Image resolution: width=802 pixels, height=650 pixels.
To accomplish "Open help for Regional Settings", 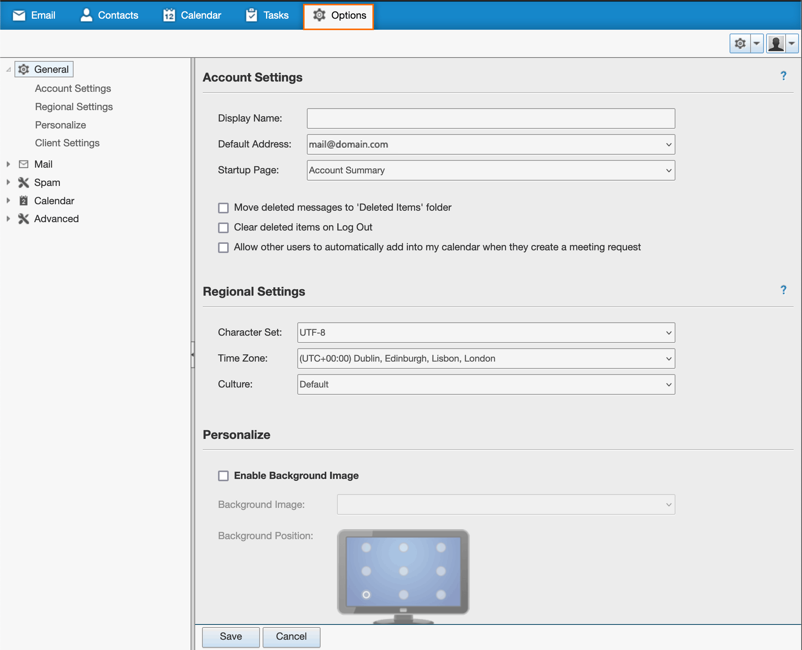I will [x=783, y=290].
